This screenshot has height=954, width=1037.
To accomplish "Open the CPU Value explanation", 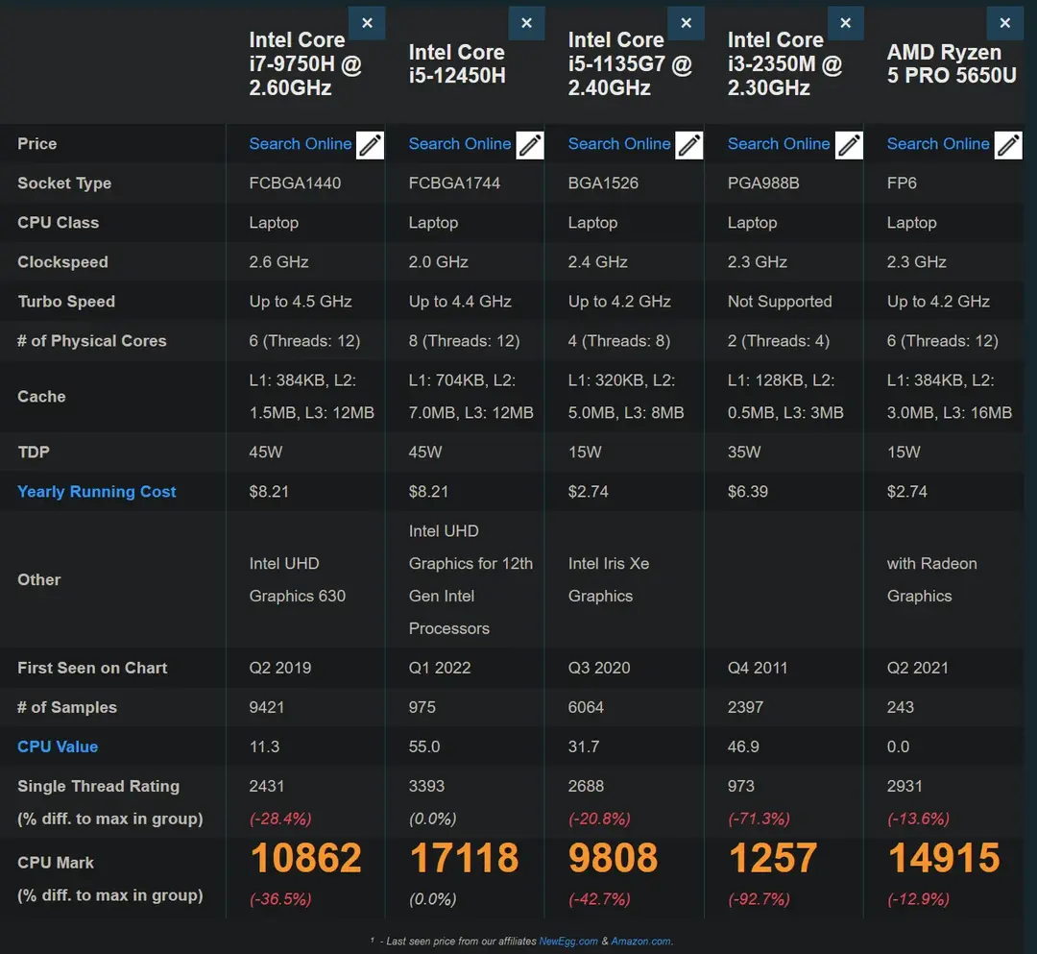I will (x=57, y=746).
